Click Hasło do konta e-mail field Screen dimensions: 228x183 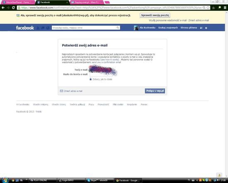(101, 74)
